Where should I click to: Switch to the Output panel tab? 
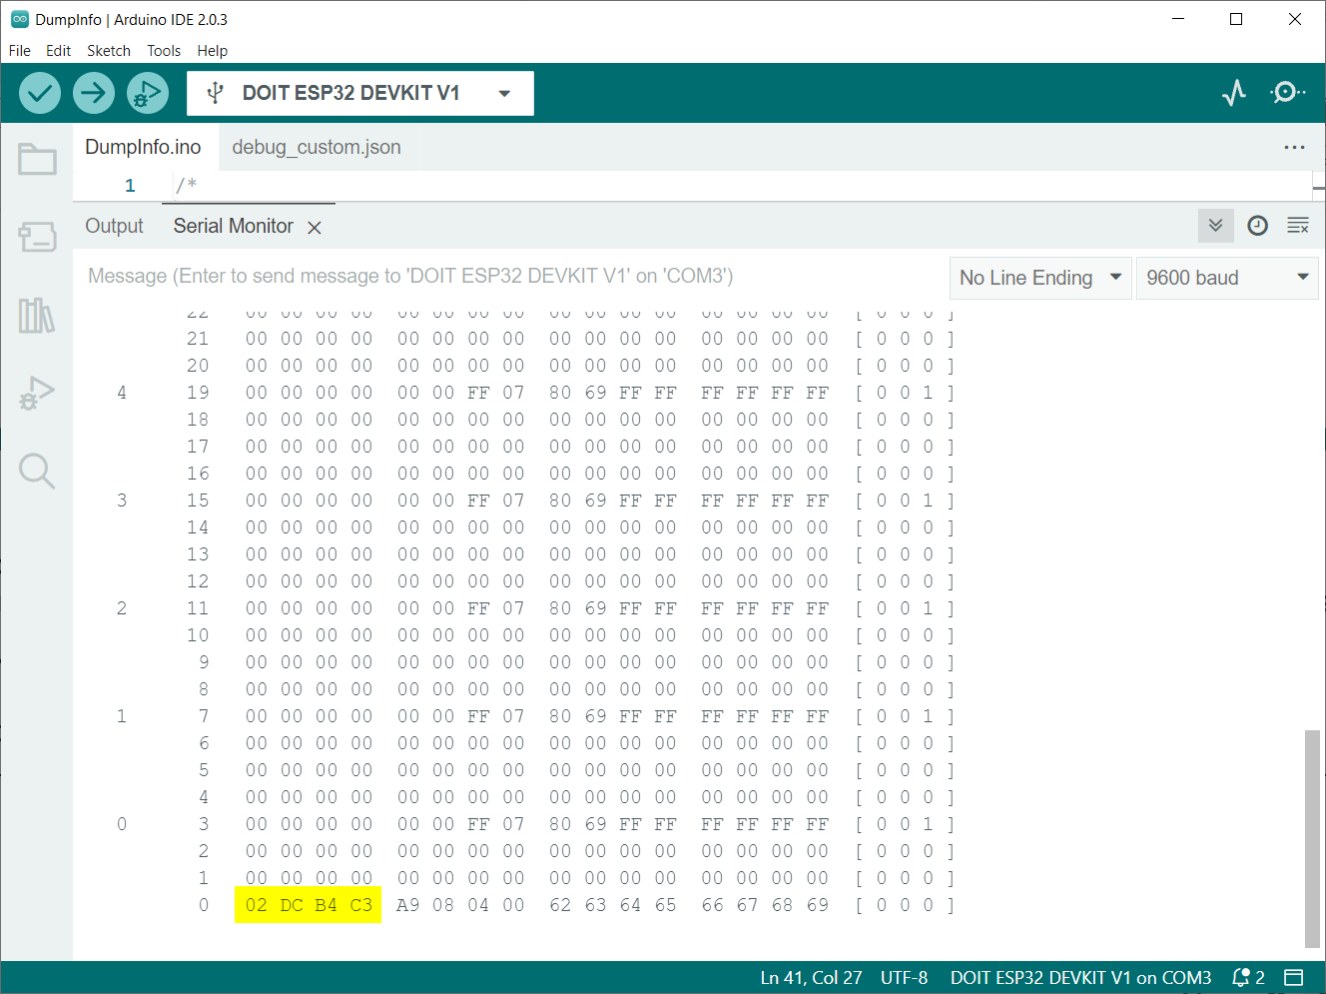pos(114,226)
